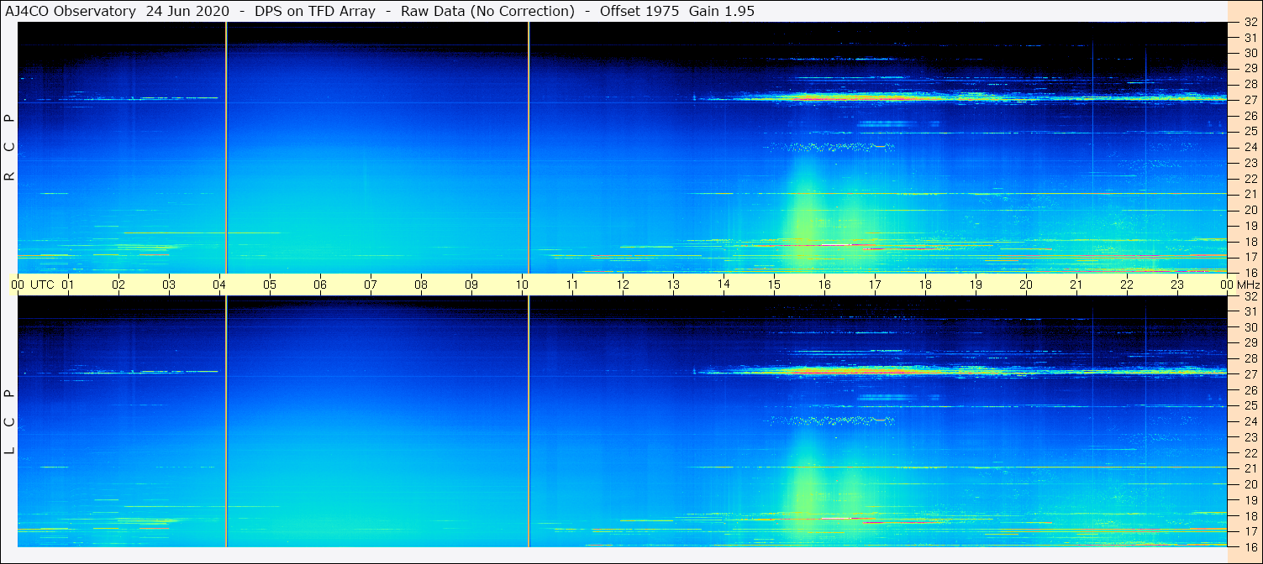Click the 08 hour tick label
The image size is (1263, 564).
pyautogui.click(x=421, y=285)
